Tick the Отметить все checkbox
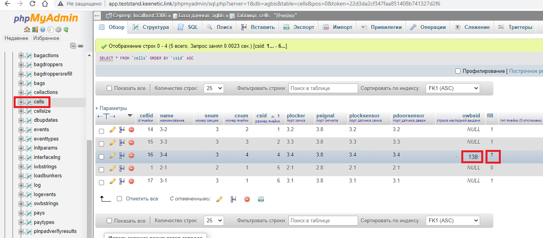543x238 pixels. click(x=120, y=199)
